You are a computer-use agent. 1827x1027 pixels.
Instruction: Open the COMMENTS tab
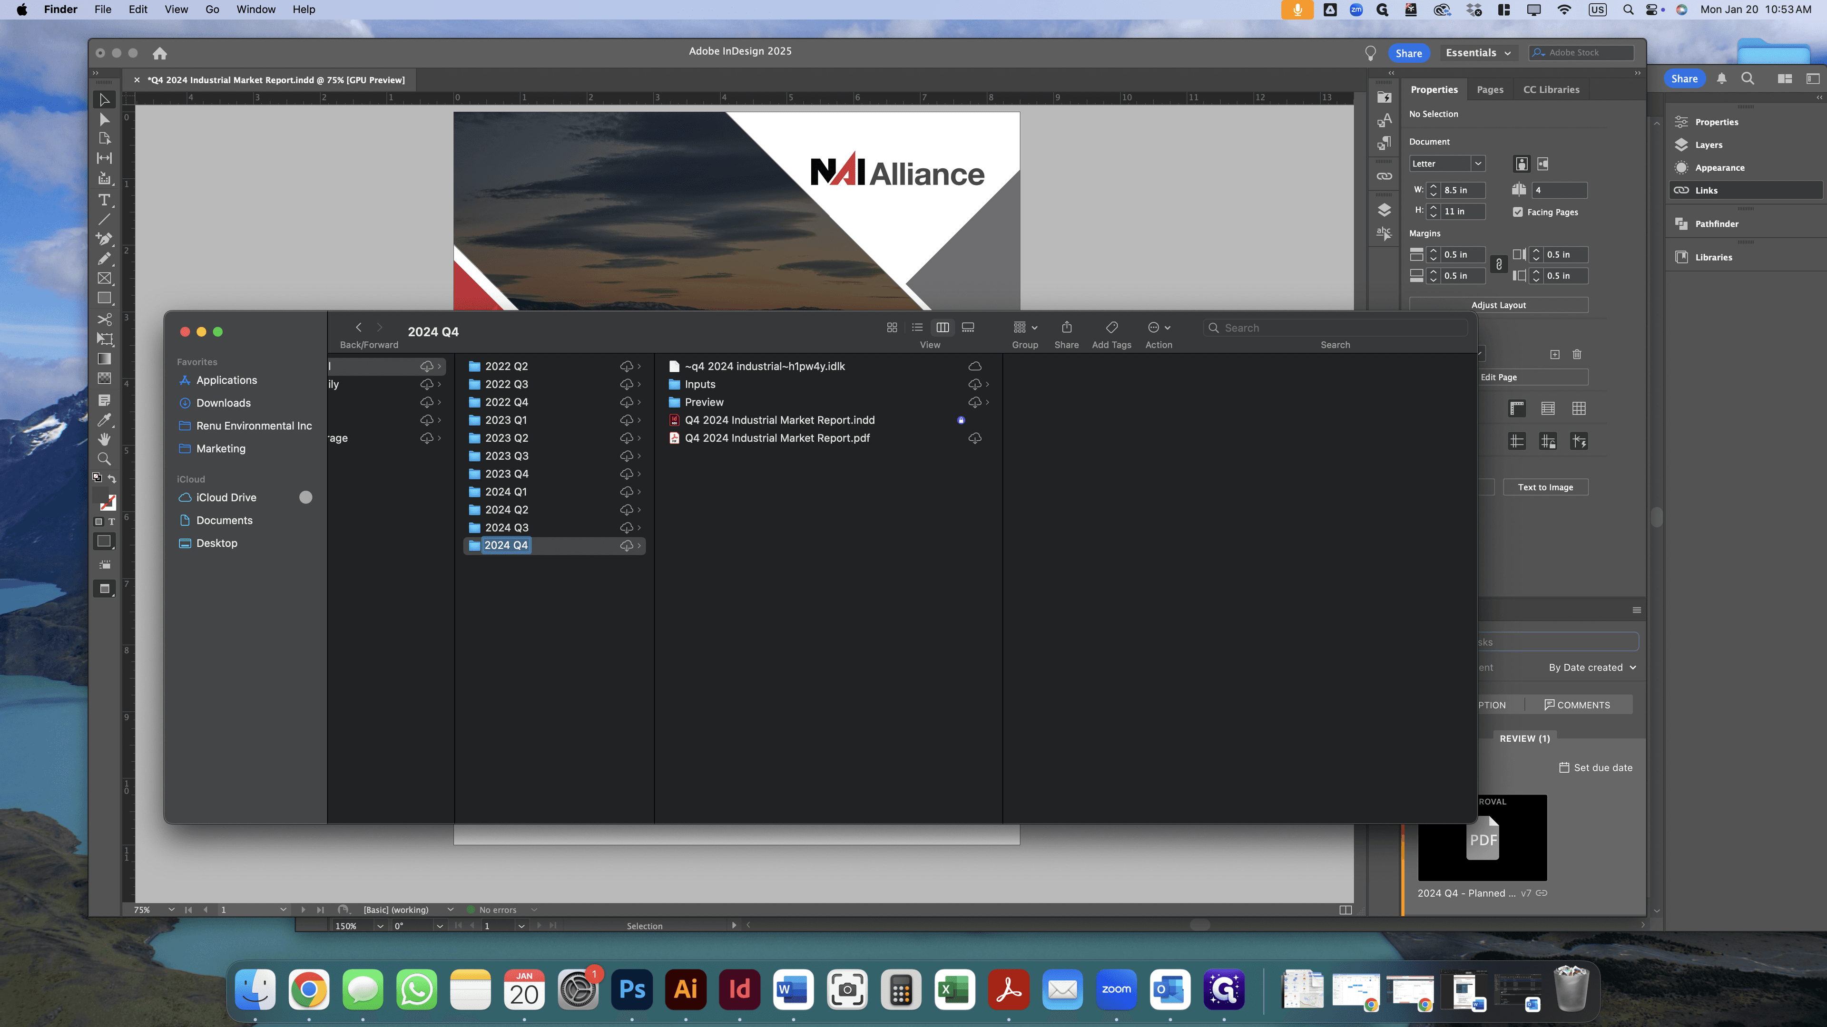(1577, 705)
